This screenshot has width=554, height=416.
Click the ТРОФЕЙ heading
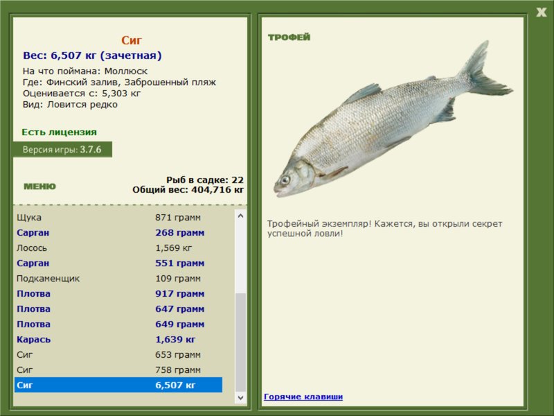(x=289, y=37)
